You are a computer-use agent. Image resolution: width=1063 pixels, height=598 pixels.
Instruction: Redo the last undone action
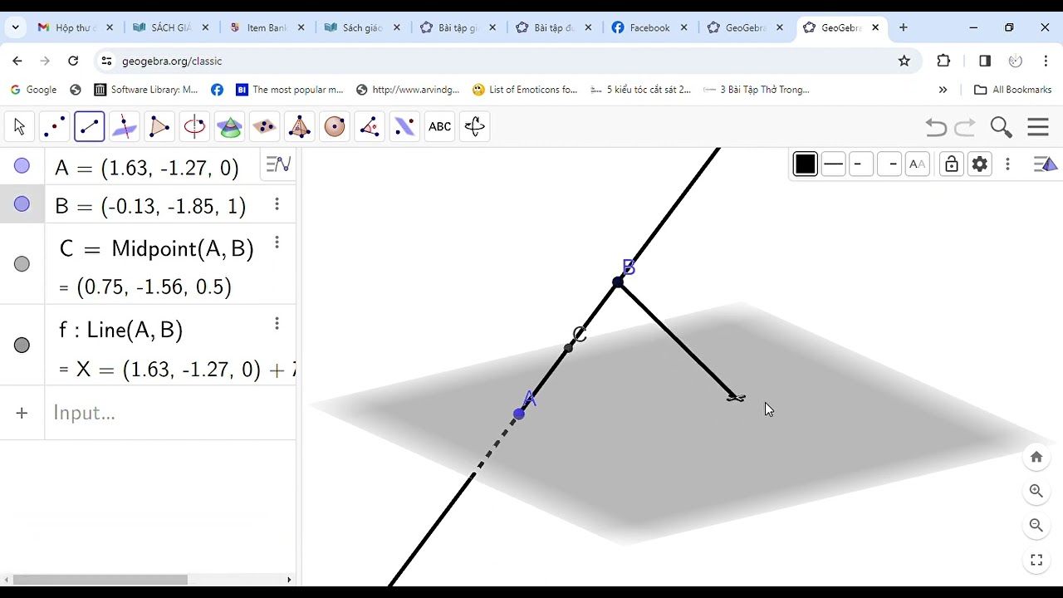tap(965, 127)
